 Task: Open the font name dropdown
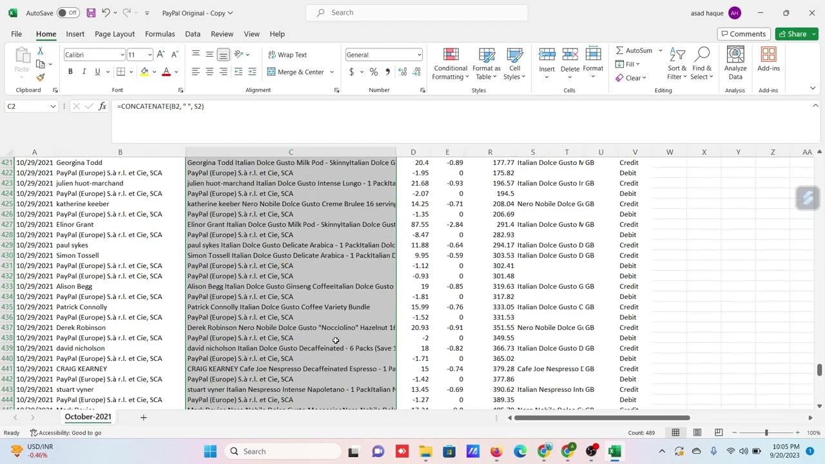click(x=122, y=55)
